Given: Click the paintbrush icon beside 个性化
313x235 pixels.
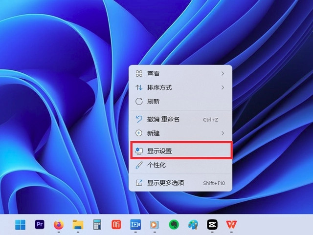Looking at the screenshot, I should pyautogui.click(x=139, y=165).
